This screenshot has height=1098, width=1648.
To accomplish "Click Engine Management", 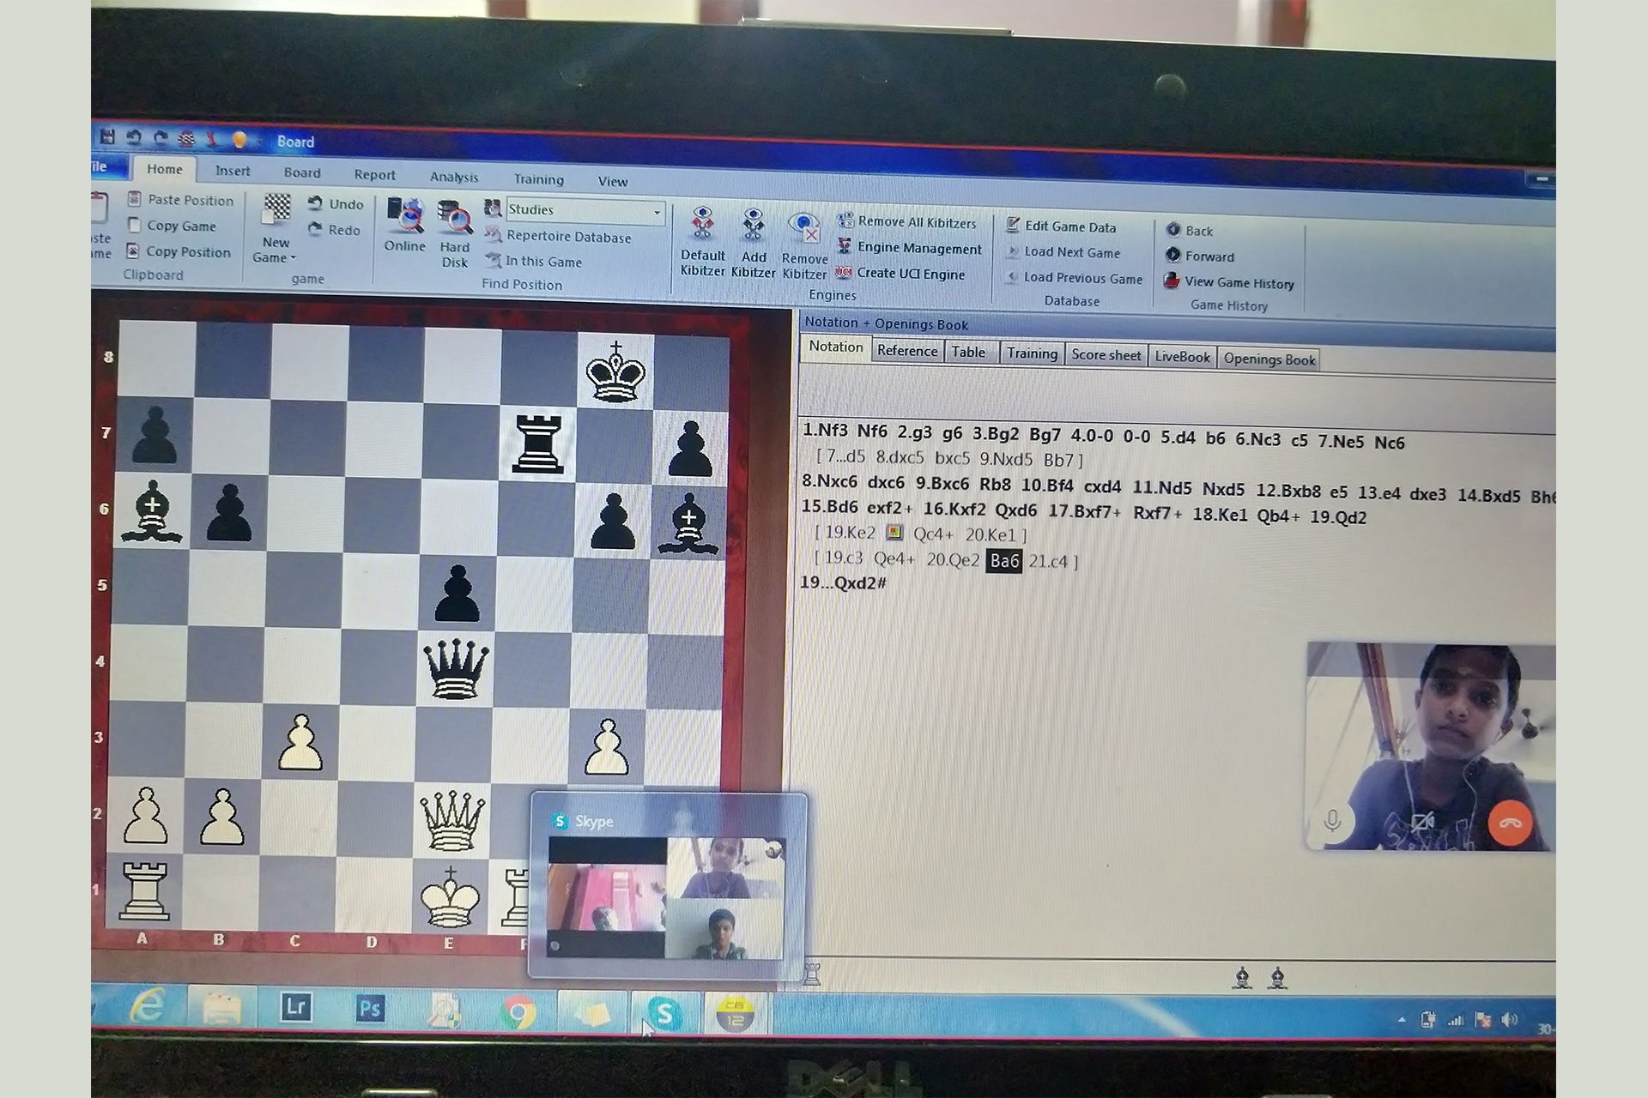I will click(918, 248).
